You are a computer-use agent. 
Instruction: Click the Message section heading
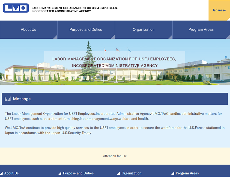115,99
